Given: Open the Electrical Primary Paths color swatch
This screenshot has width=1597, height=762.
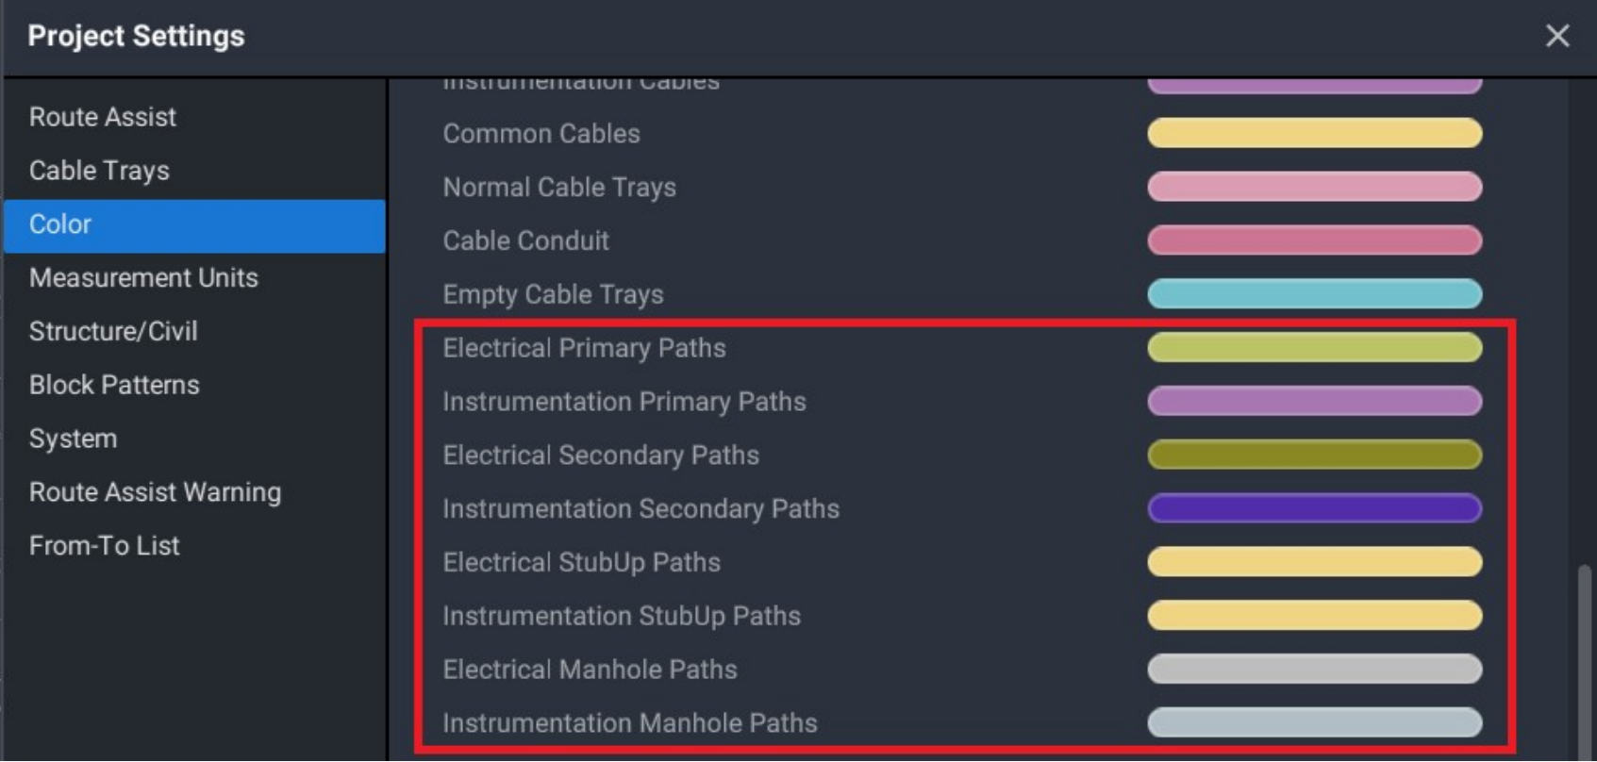Looking at the screenshot, I should click(x=1314, y=348).
